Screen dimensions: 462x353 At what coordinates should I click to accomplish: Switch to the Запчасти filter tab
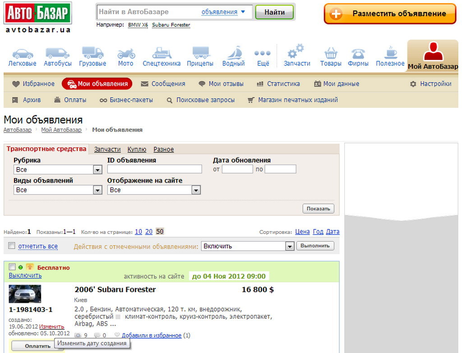pyautogui.click(x=107, y=149)
